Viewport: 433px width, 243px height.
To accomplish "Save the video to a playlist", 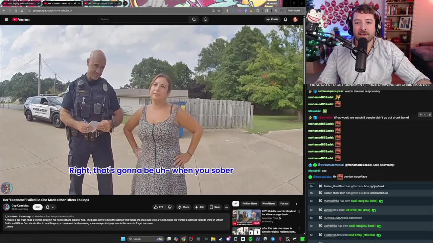I will click(214, 207).
